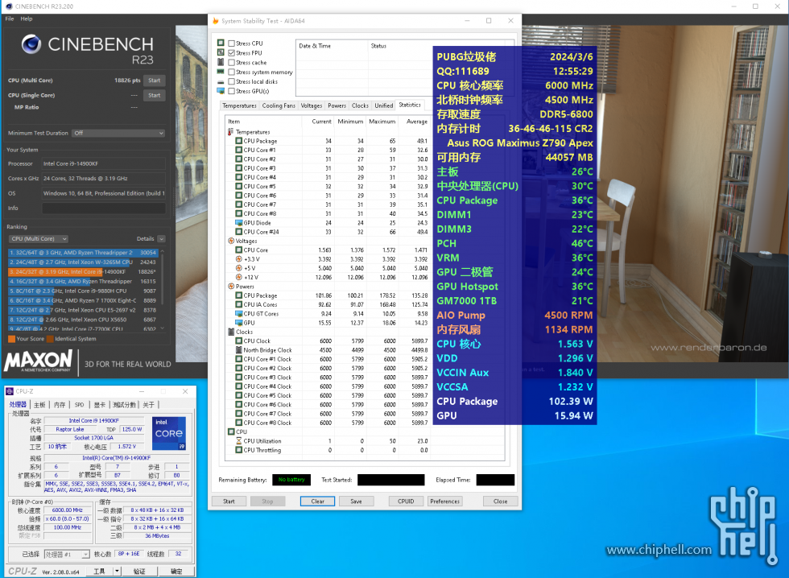Screen dimensions: 789x578
Task: Uncheck the Stress FPU checkbox
Action: pos(232,53)
